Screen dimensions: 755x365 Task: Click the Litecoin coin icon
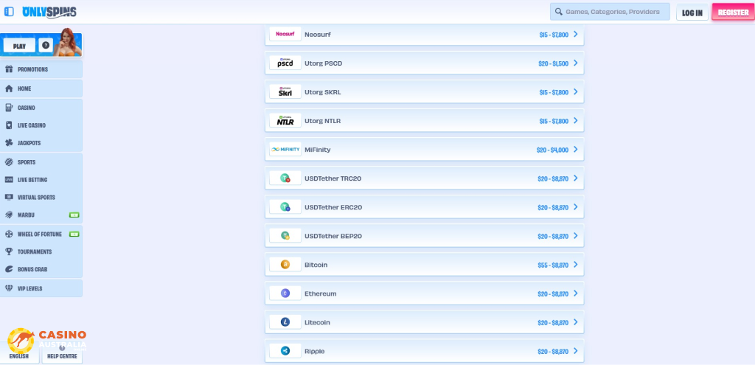click(285, 322)
